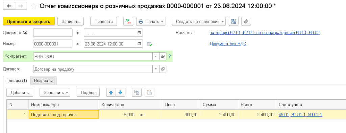Open Договор record via open-form icon
Screen dimensions: 346x133
click(163, 69)
